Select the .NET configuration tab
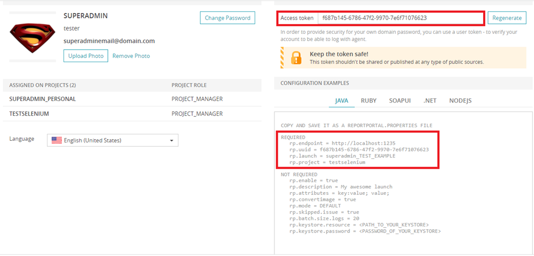 click(429, 100)
